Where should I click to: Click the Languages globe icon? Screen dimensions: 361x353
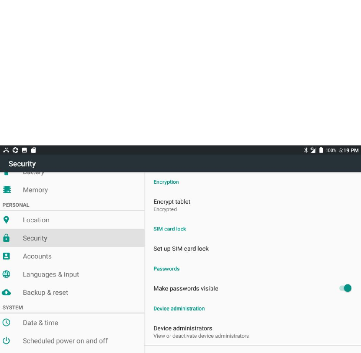click(x=7, y=274)
